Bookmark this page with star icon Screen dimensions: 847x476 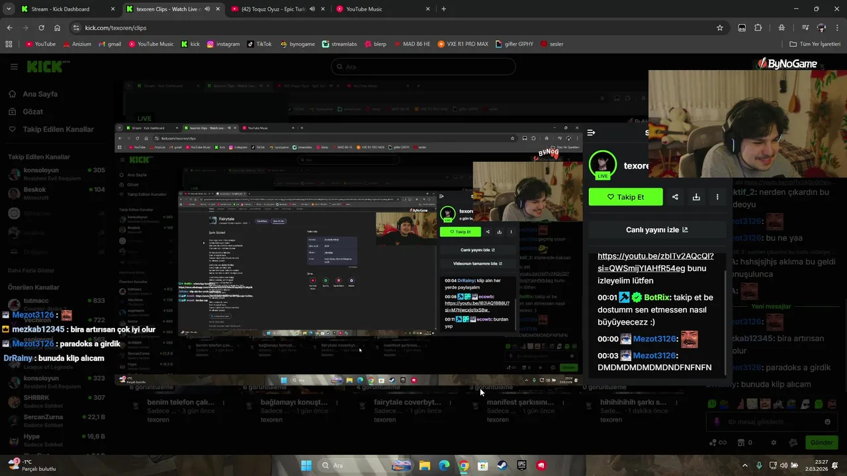pos(720,28)
